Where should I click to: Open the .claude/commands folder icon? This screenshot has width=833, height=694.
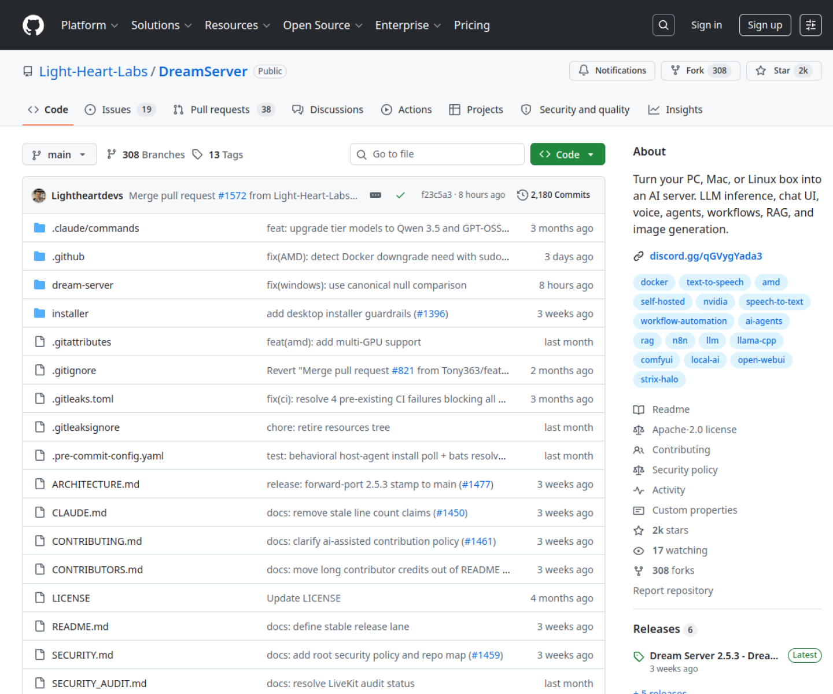pyautogui.click(x=39, y=228)
